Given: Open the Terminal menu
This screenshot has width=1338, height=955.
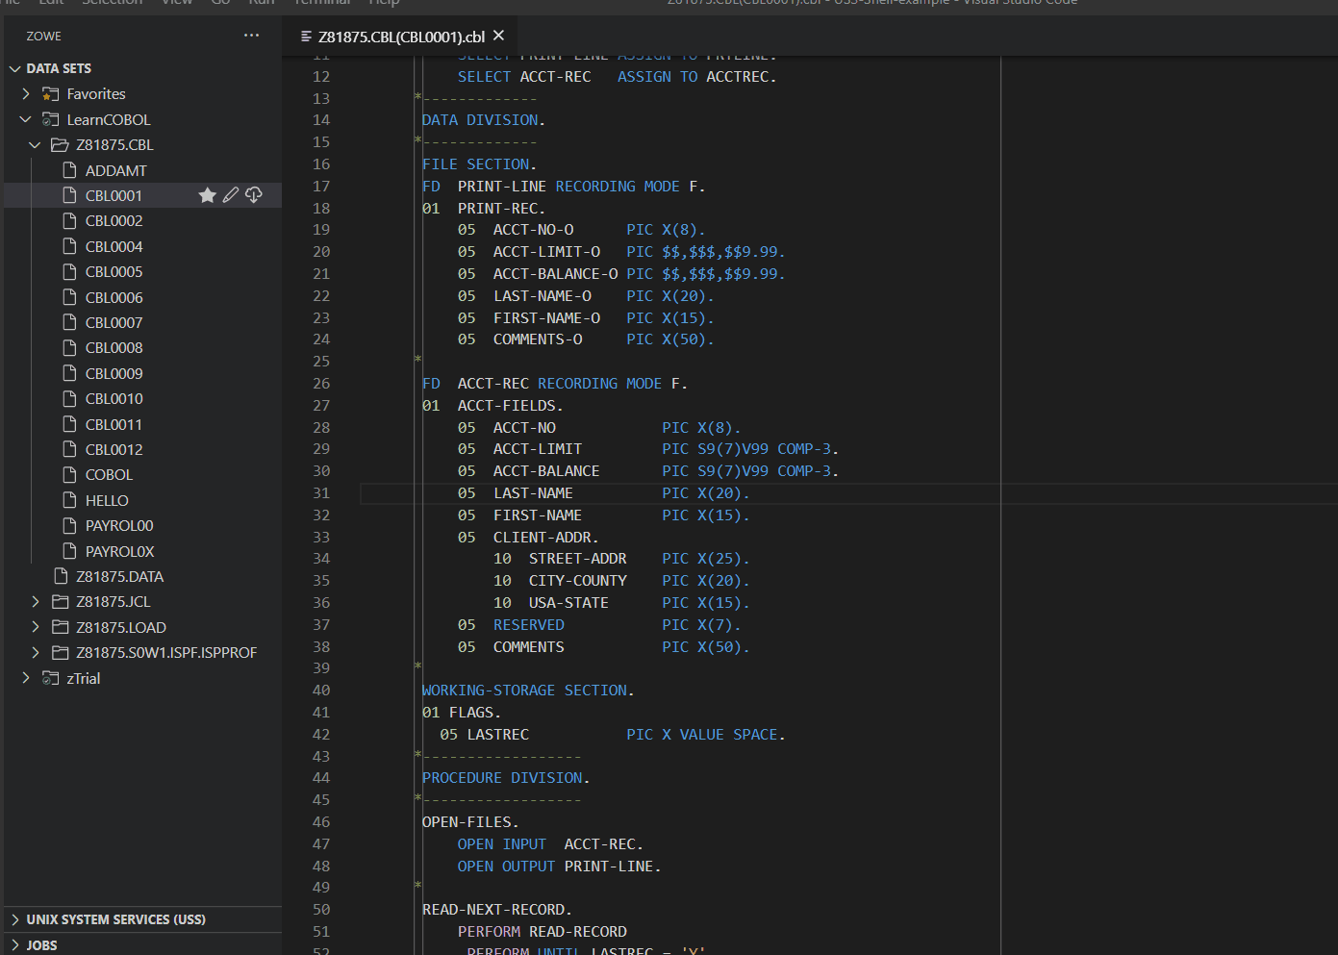Looking at the screenshot, I should pos(321,4).
